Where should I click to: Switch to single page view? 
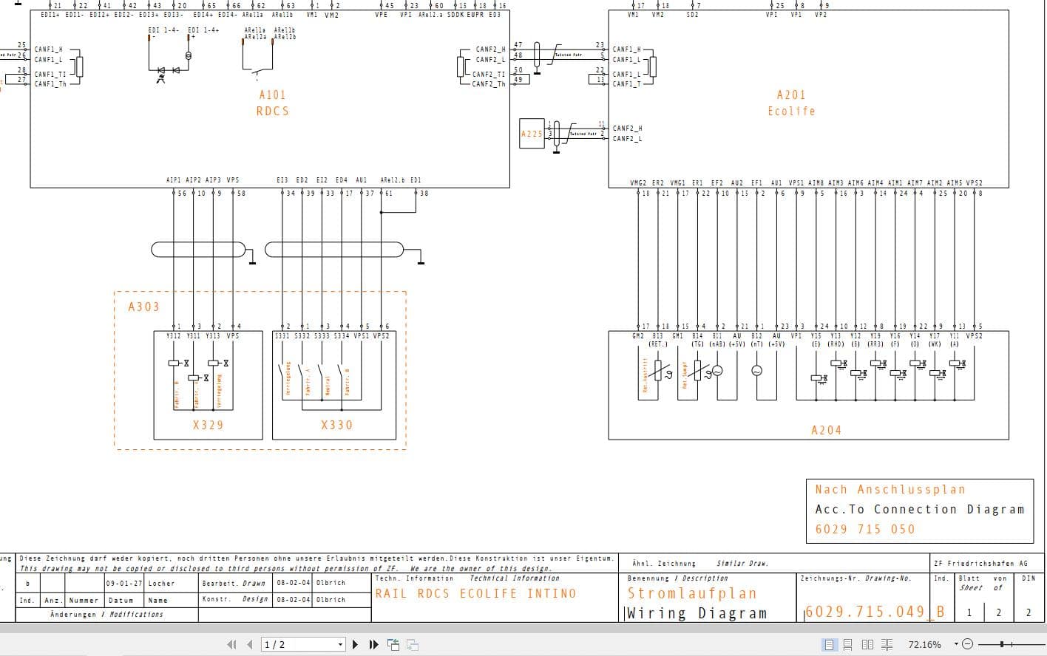click(x=830, y=644)
